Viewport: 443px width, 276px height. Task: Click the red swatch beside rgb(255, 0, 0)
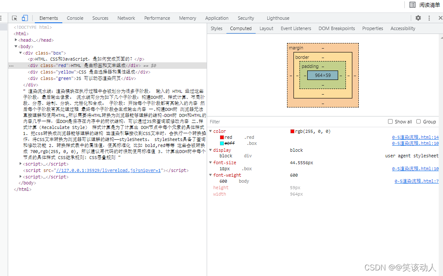click(x=292, y=131)
